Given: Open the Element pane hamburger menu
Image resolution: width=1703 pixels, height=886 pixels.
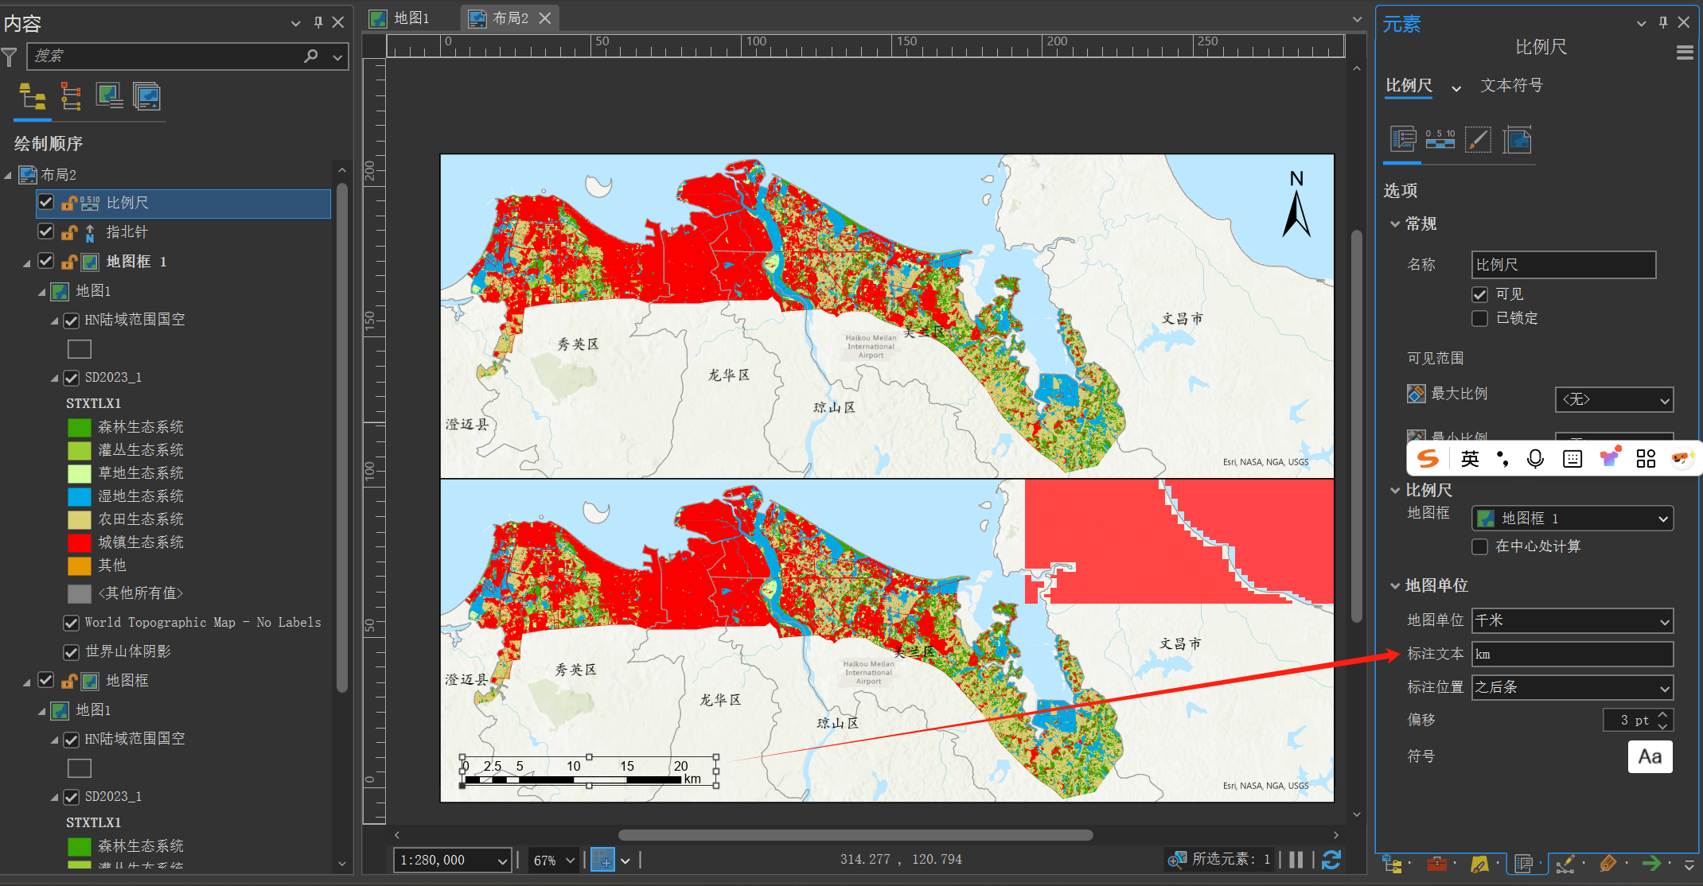Looking at the screenshot, I should [x=1684, y=52].
